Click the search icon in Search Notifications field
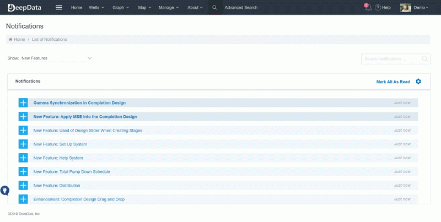Screen dimensions: 441x222 (x=424, y=59)
